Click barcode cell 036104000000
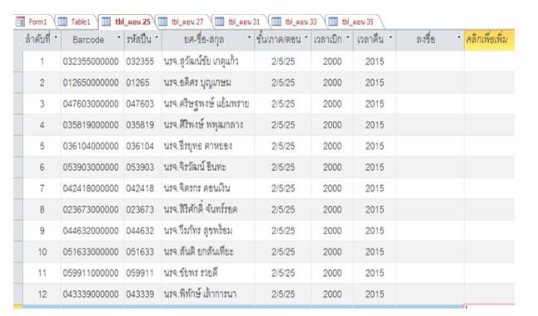 [x=93, y=146]
